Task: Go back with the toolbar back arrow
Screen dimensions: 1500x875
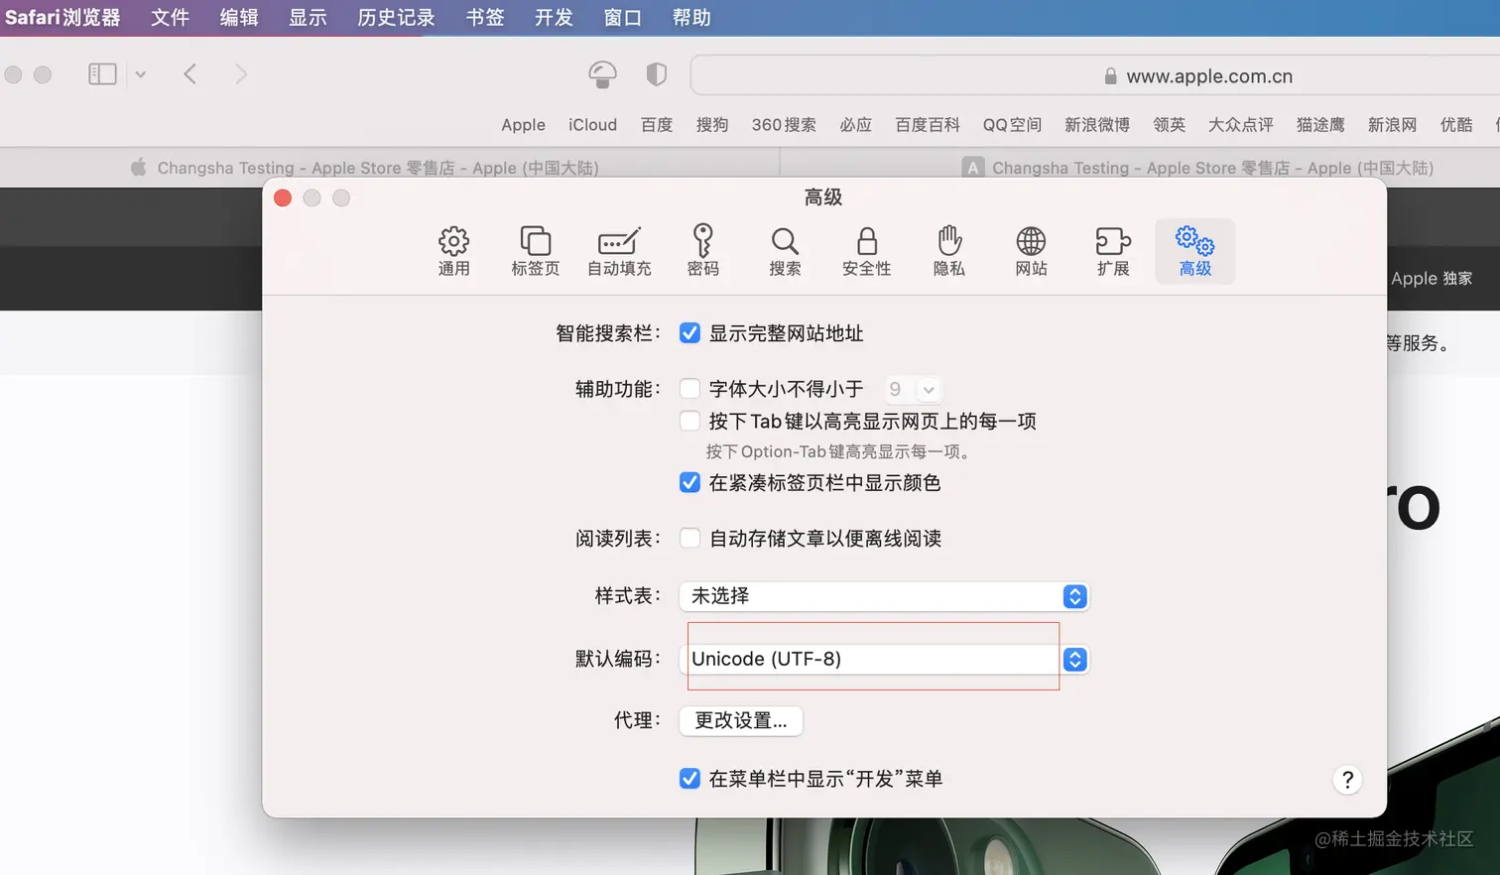Action: coord(190,74)
